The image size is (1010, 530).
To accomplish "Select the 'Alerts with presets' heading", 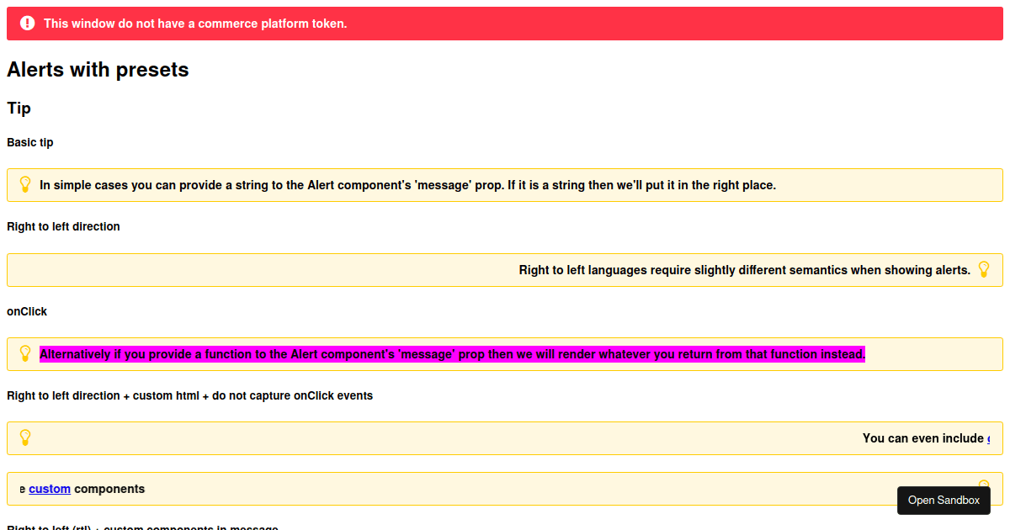I will (x=98, y=70).
